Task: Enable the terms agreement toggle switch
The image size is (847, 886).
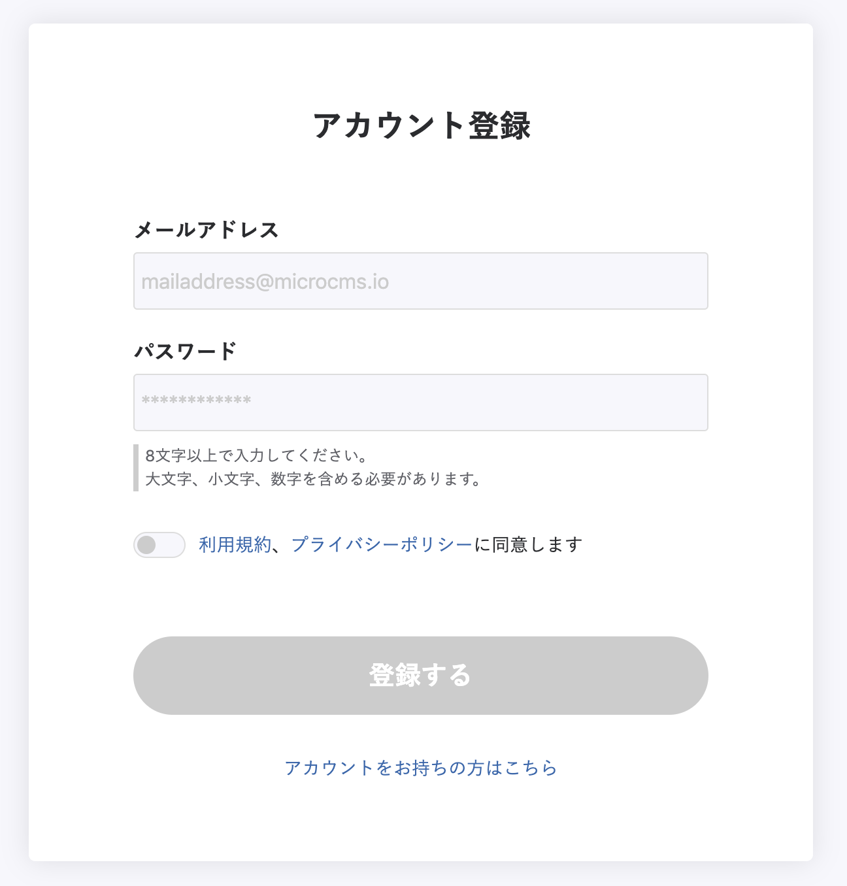Action: pyautogui.click(x=159, y=545)
